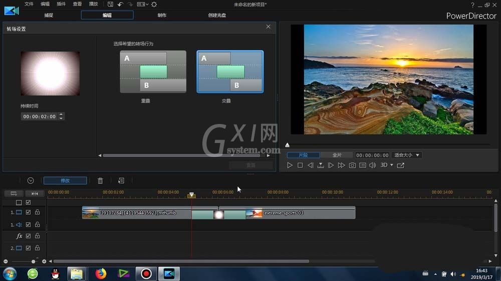Image resolution: width=501 pixels, height=281 pixels.
Task: Click the timeline marker snap icon
Action: 35,193
